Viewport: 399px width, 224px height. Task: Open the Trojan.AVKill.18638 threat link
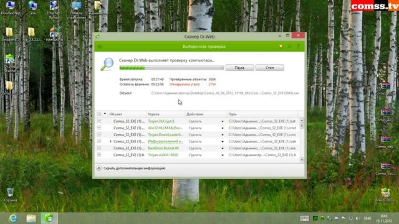tap(163, 155)
